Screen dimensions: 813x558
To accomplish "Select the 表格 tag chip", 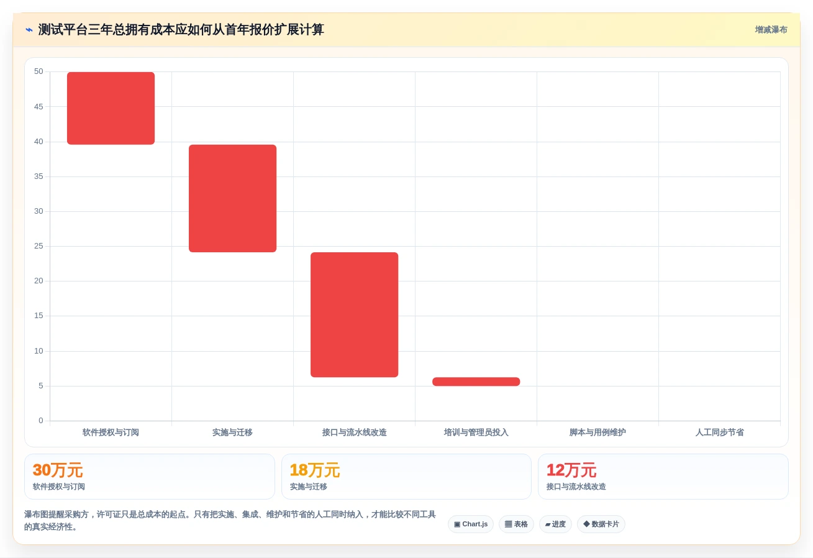I will (x=516, y=524).
